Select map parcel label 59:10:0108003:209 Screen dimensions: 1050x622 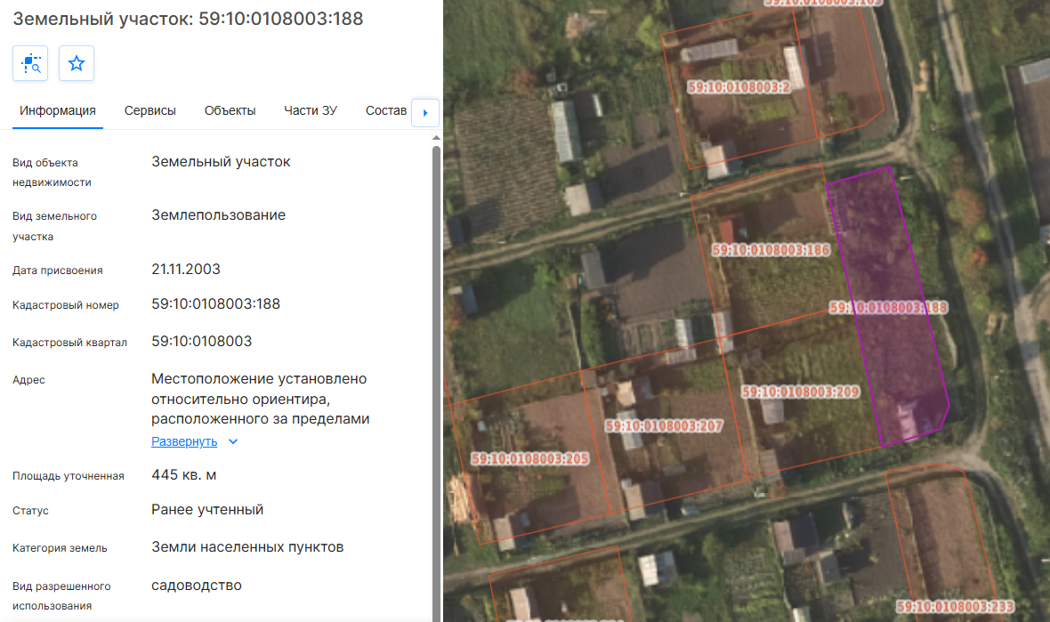pyautogui.click(x=800, y=392)
